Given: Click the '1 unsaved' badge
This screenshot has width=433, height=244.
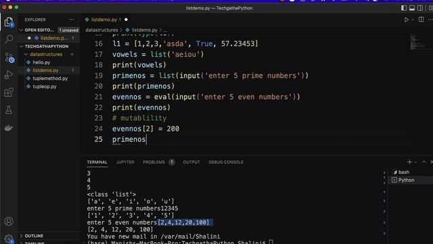Looking at the screenshot, I should click(68, 30).
